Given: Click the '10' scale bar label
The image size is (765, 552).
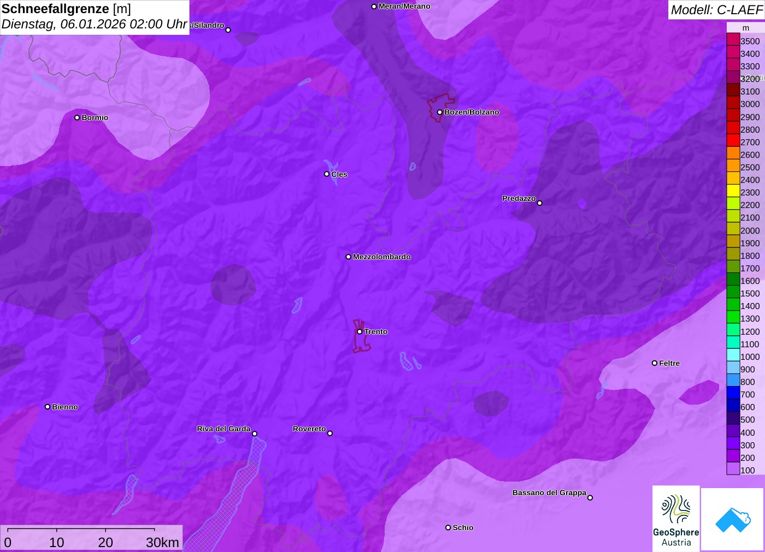Looking at the screenshot, I should tap(57, 542).
